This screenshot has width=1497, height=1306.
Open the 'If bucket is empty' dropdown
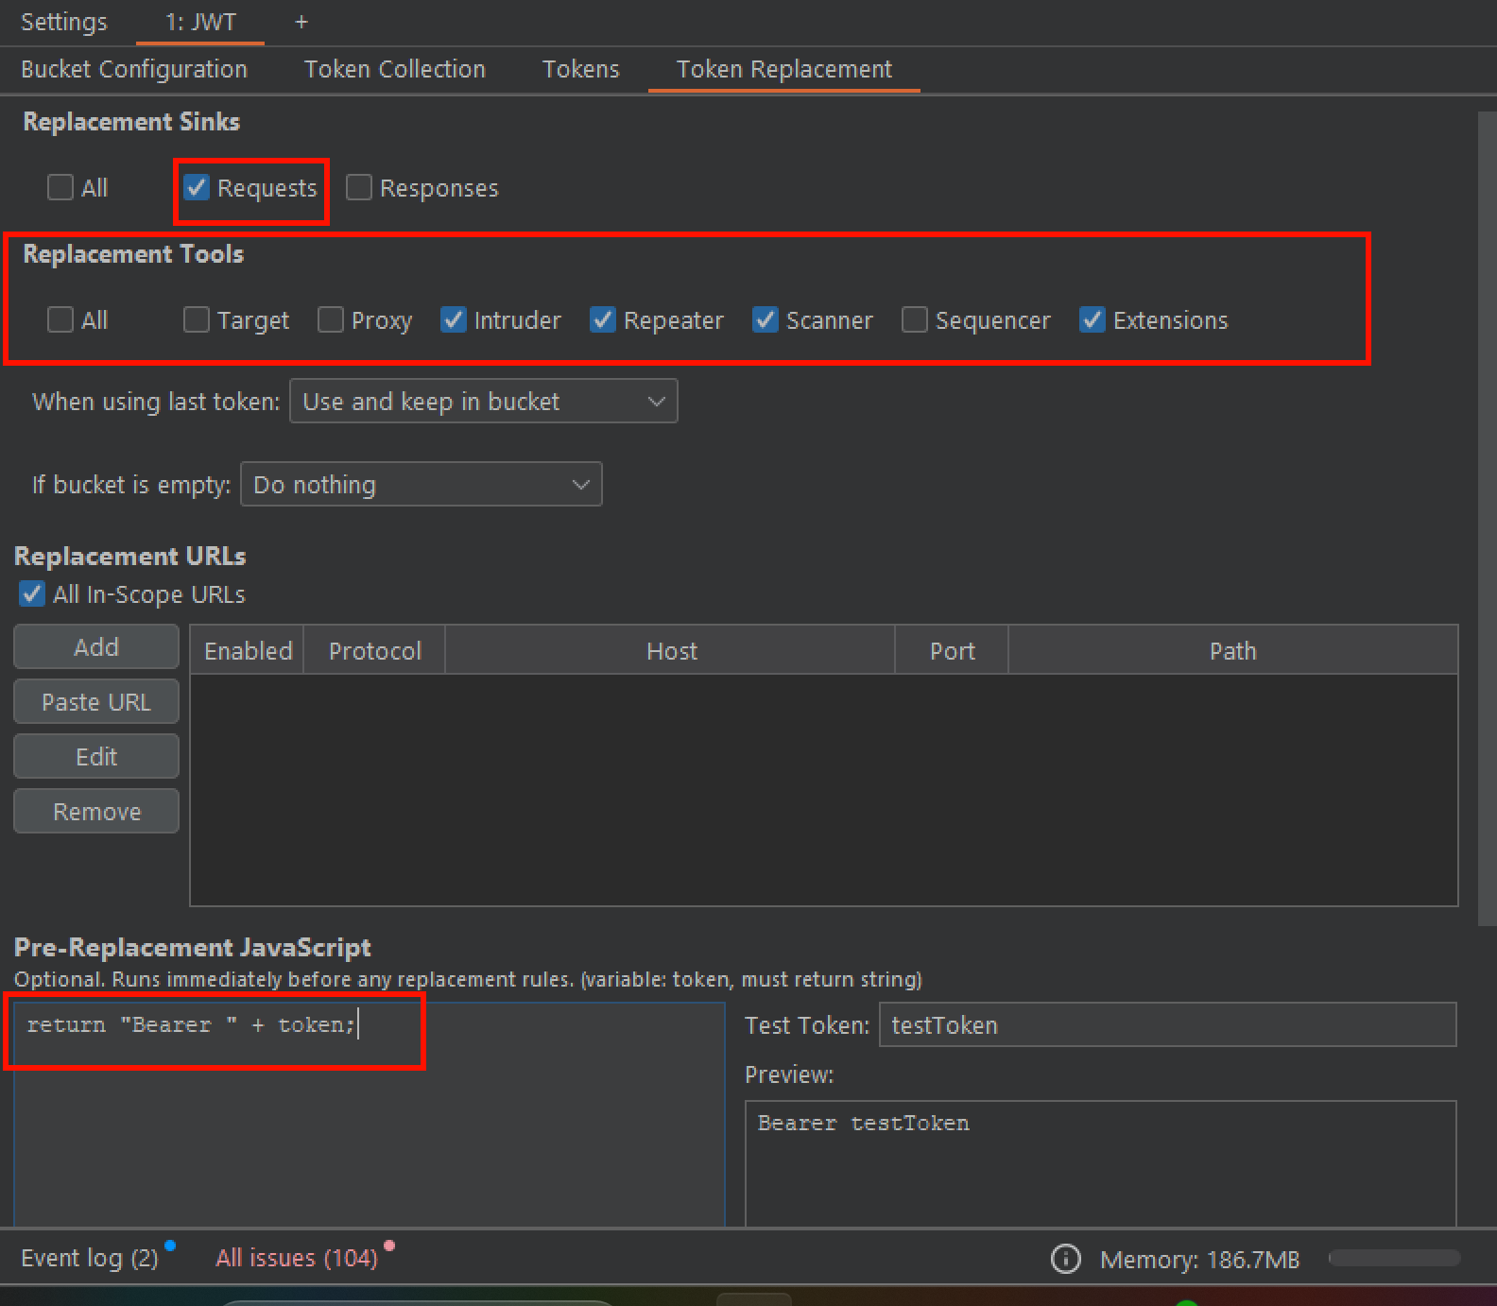(421, 484)
